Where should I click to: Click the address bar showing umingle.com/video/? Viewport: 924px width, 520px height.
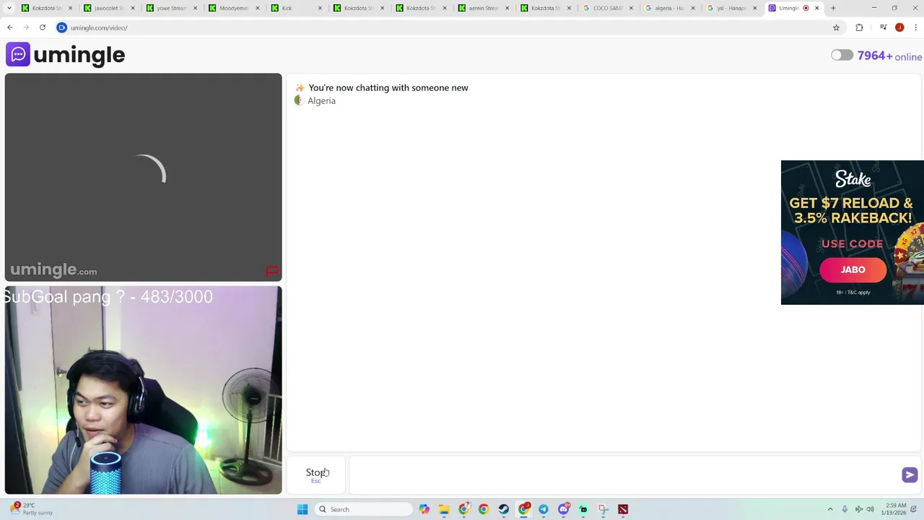pyautogui.click(x=448, y=27)
